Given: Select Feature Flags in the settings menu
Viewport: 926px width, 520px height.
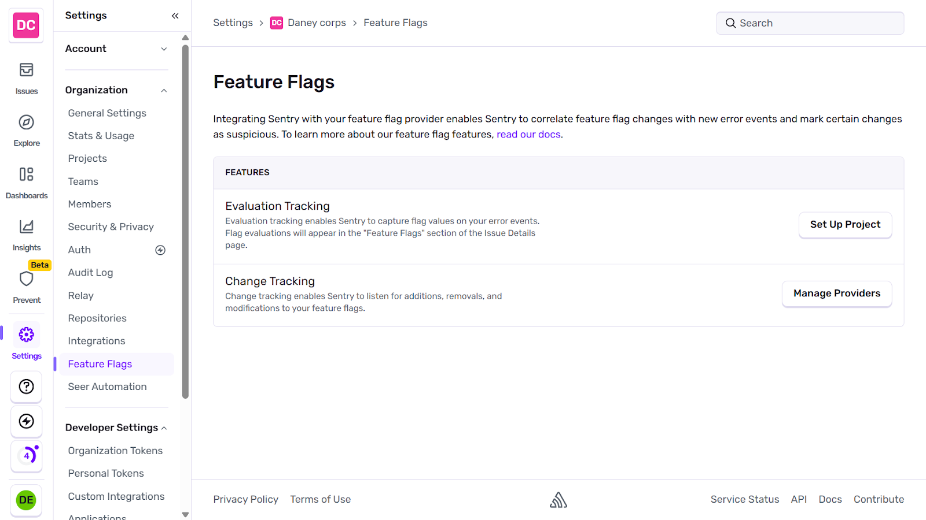Looking at the screenshot, I should pyautogui.click(x=100, y=363).
